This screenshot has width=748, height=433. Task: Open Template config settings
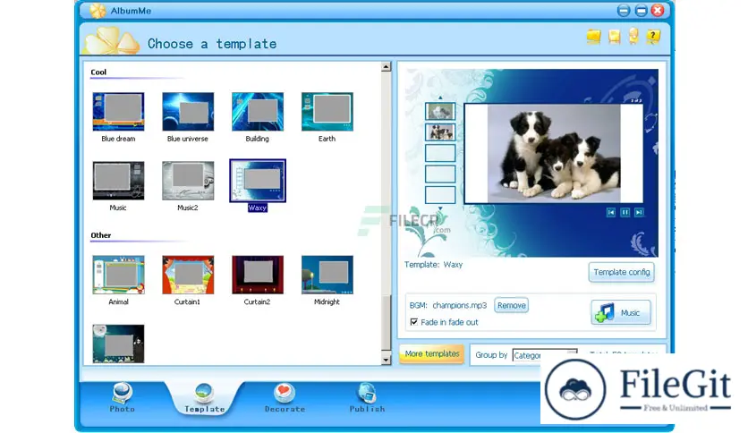coord(621,272)
